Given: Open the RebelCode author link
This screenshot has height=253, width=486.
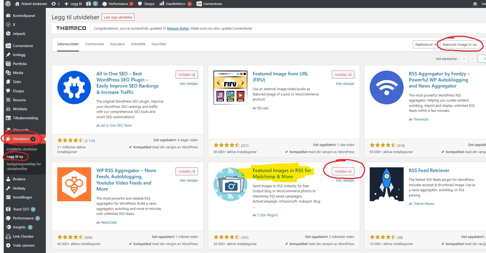Looking at the screenshot, I should point(109,222).
